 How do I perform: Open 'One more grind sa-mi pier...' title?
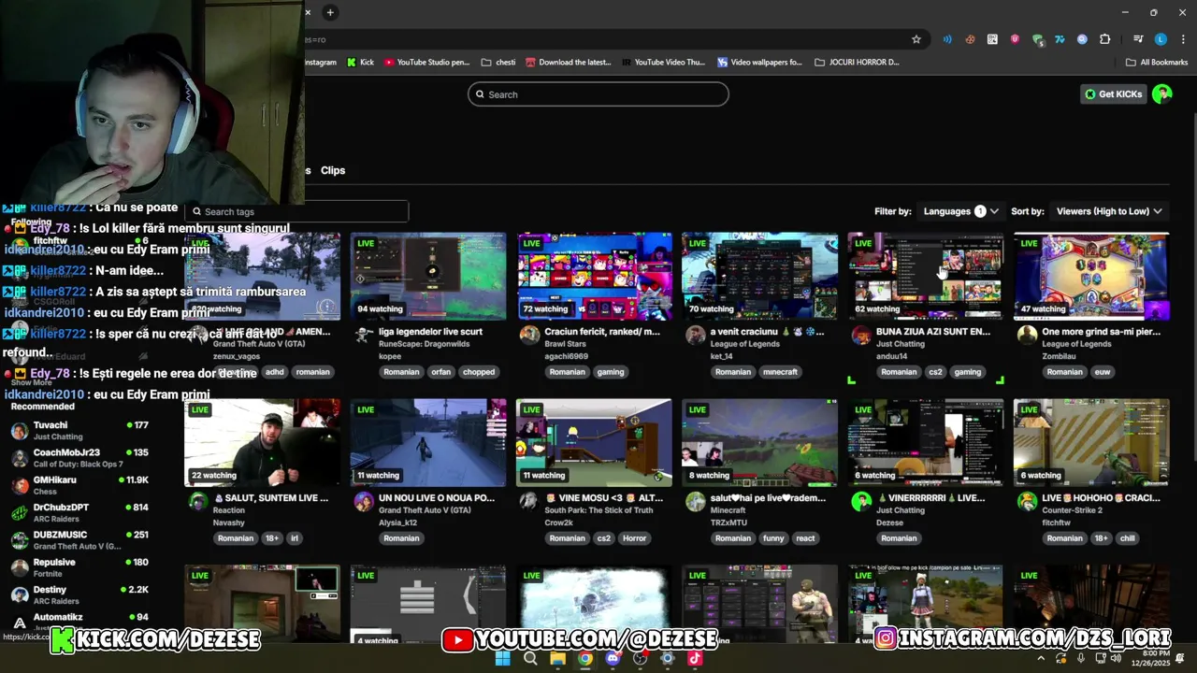click(1101, 332)
